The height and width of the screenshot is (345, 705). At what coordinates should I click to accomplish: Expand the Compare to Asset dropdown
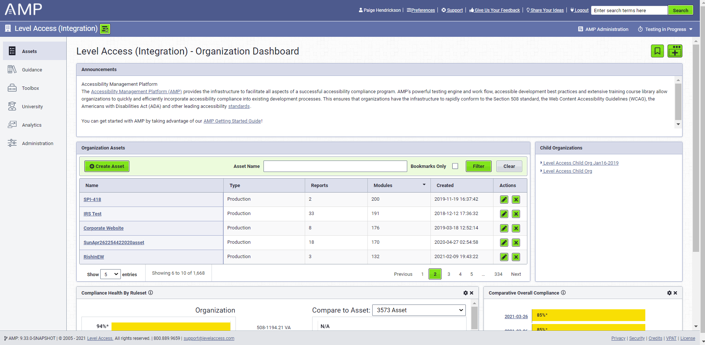tap(419, 310)
